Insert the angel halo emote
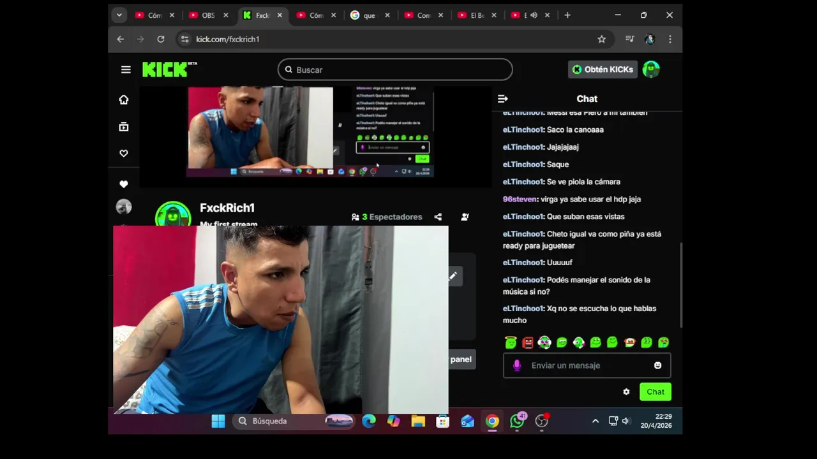817x459 pixels. pos(511,342)
